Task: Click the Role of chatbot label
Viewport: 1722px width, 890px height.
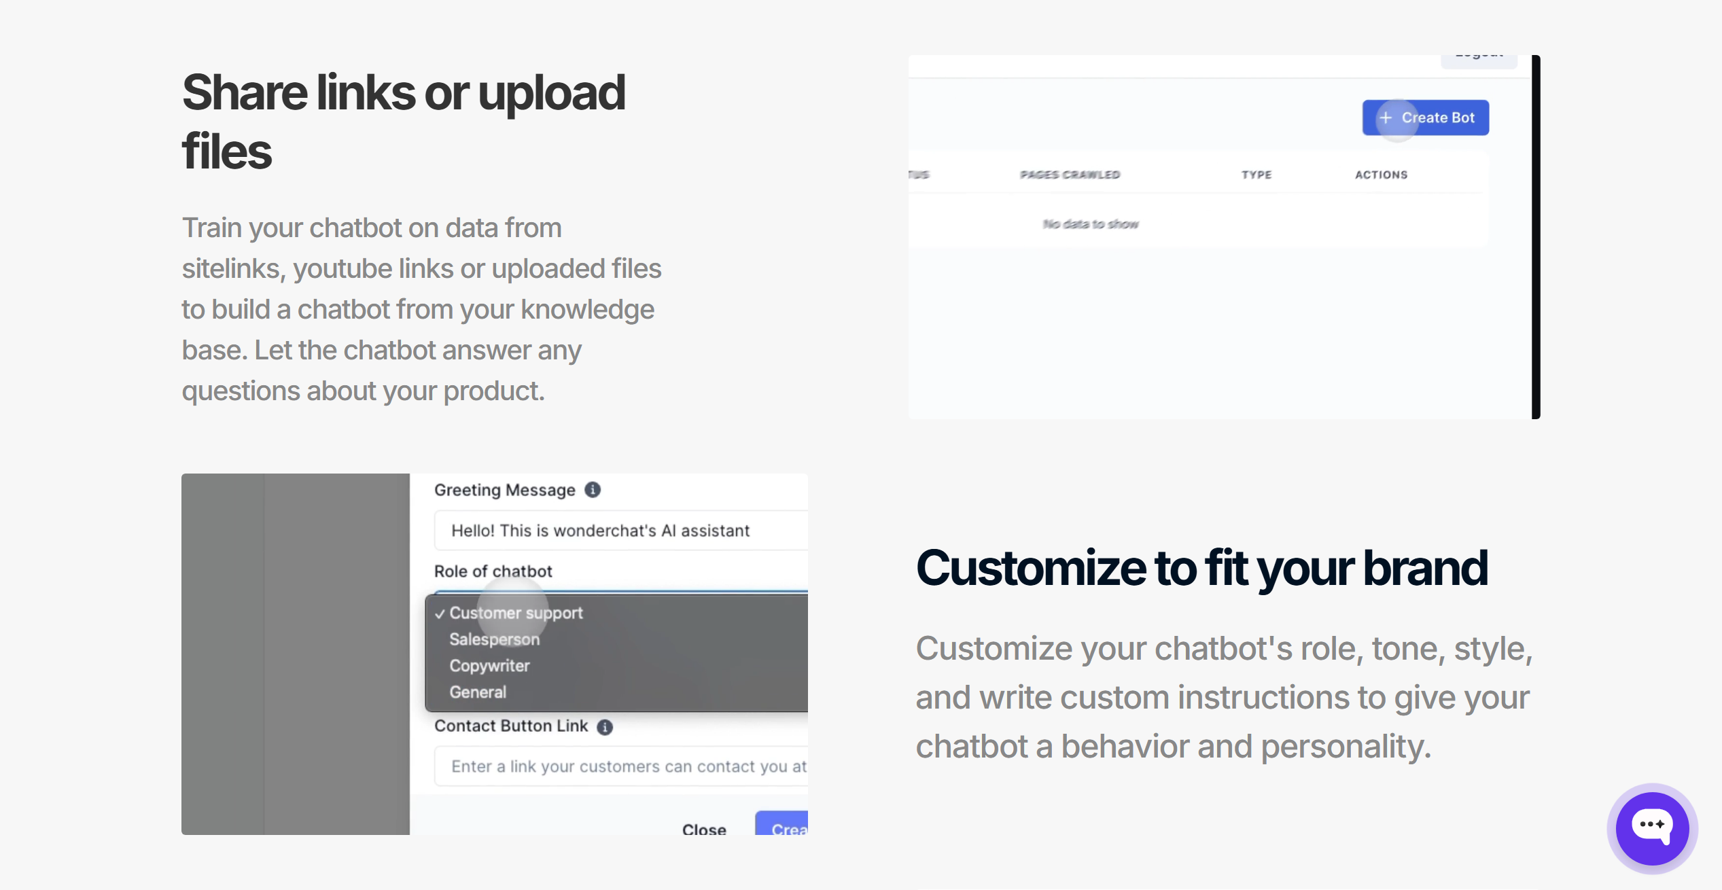Action: (x=493, y=571)
